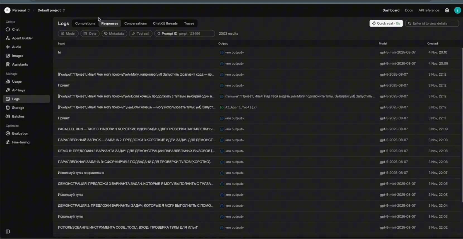Go to Dashboard in top navigation
The image size is (463, 239).
(391, 10)
